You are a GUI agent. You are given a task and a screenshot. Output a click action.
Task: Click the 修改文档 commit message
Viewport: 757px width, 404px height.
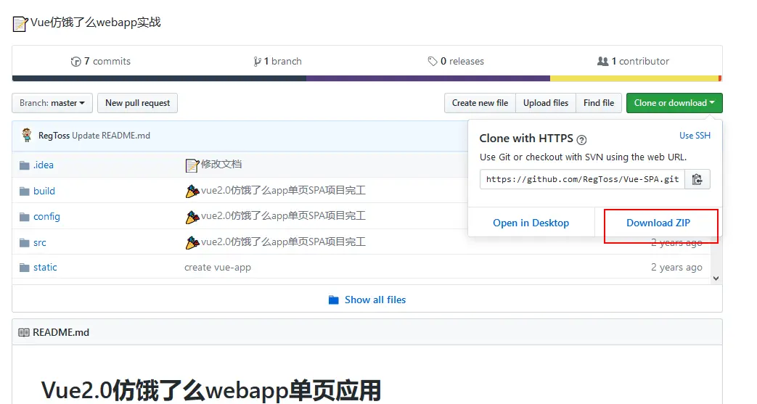(x=221, y=164)
